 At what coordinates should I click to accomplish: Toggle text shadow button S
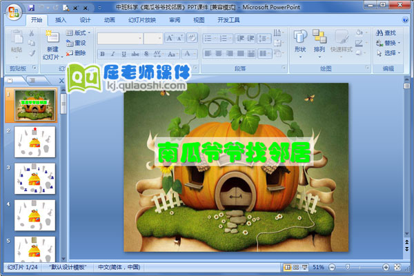coord(146,54)
